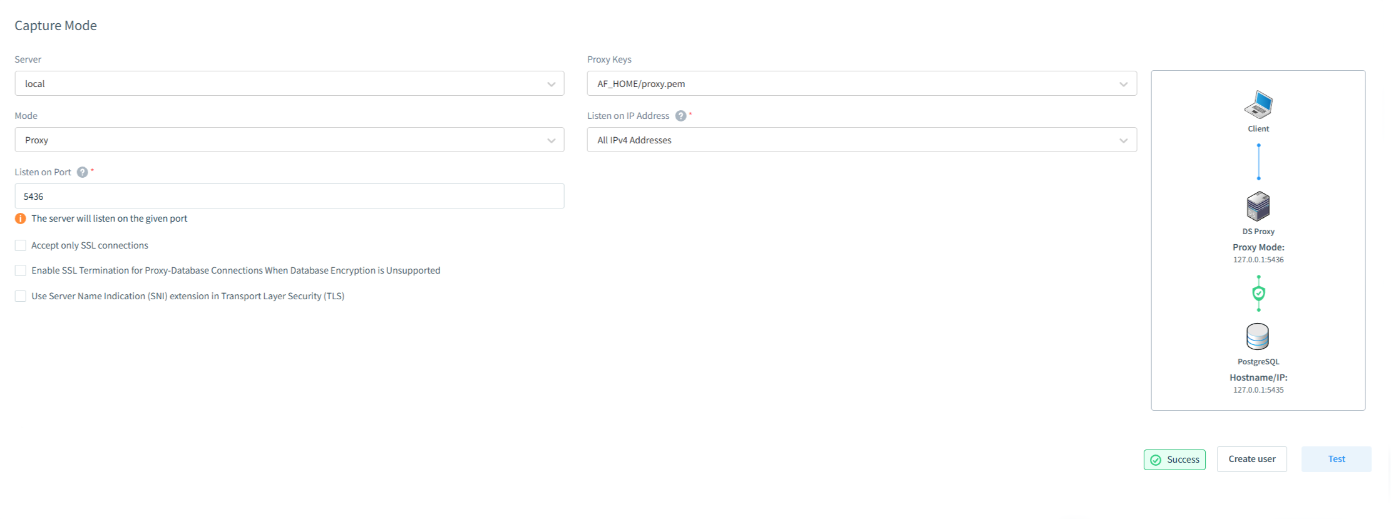The height and width of the screenshot is (519, 1391).
Task: Click help icon next to Listen on Port
Action: pos(82,172)
